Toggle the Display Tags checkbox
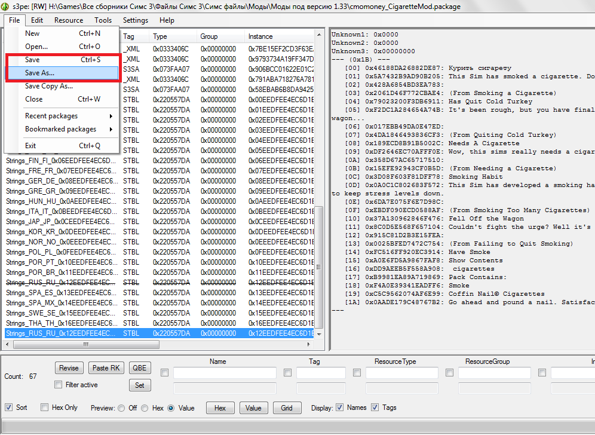The width and height of the screenshot is (595, 435). [375, 408]
